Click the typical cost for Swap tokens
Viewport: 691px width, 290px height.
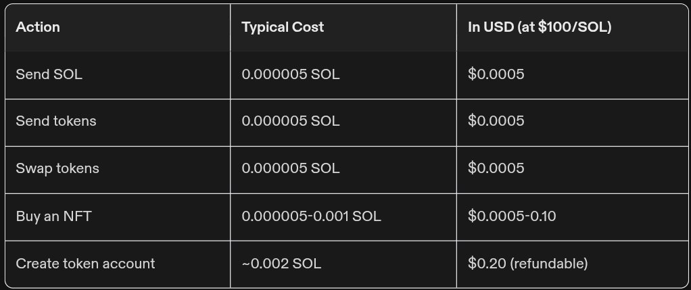(291, 168)
